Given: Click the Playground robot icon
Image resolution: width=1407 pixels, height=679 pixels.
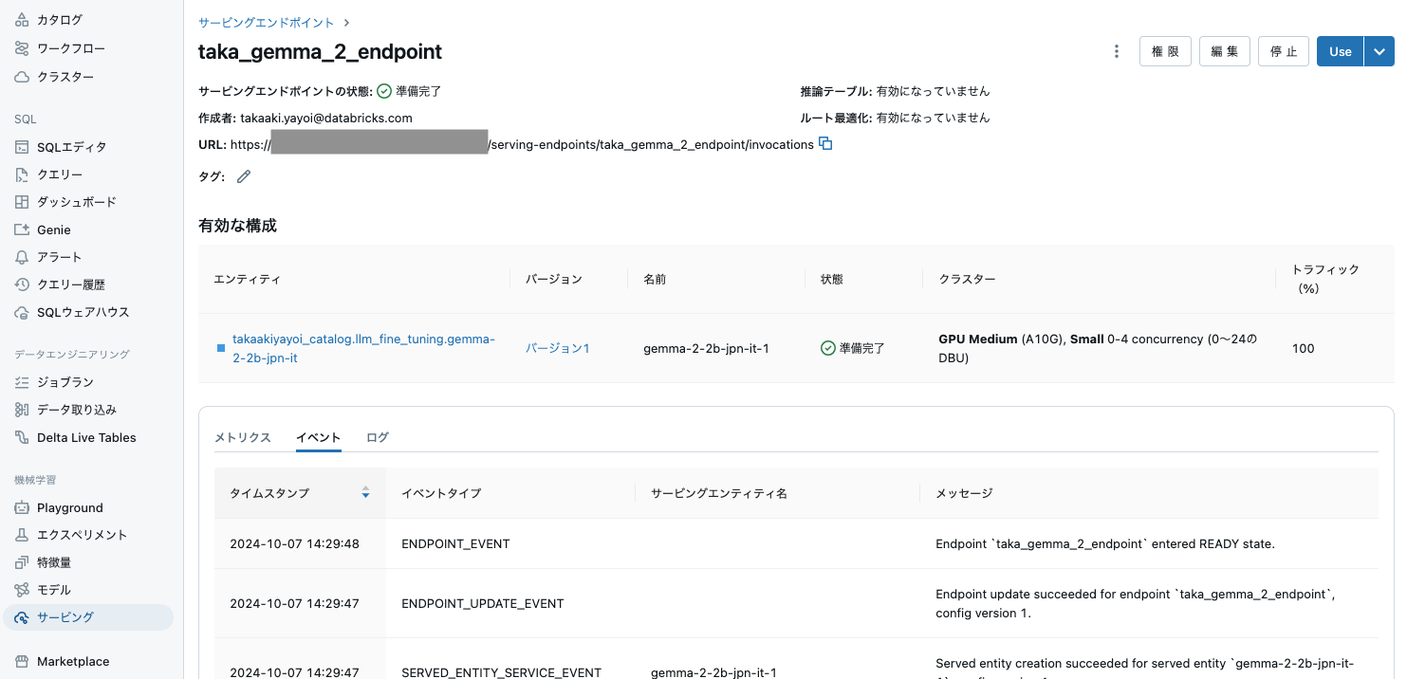Looking at the screenshot, I should coord(23,507).
